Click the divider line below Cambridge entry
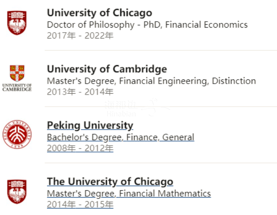The width and height of the screenshot is (277, 215). coord(161,107)
